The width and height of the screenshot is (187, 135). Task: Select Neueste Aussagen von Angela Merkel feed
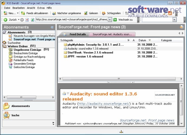34,36
